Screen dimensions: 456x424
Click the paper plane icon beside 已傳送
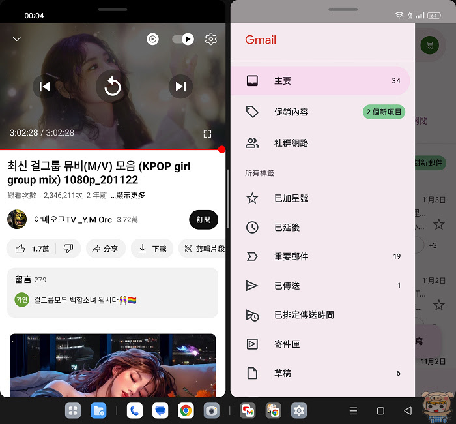tap(252, 286)
